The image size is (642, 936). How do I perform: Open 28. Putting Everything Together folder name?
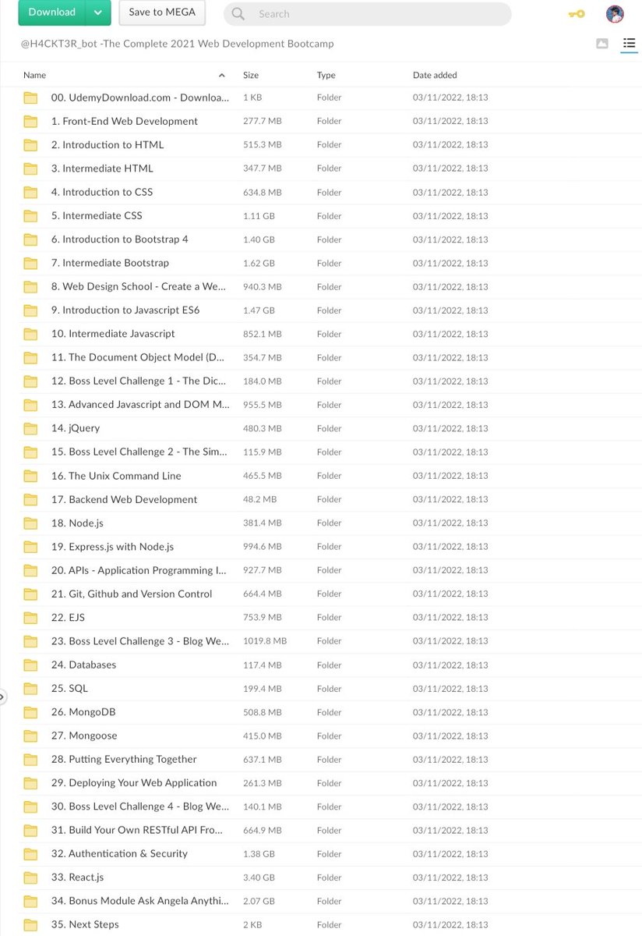coord(124,759)
